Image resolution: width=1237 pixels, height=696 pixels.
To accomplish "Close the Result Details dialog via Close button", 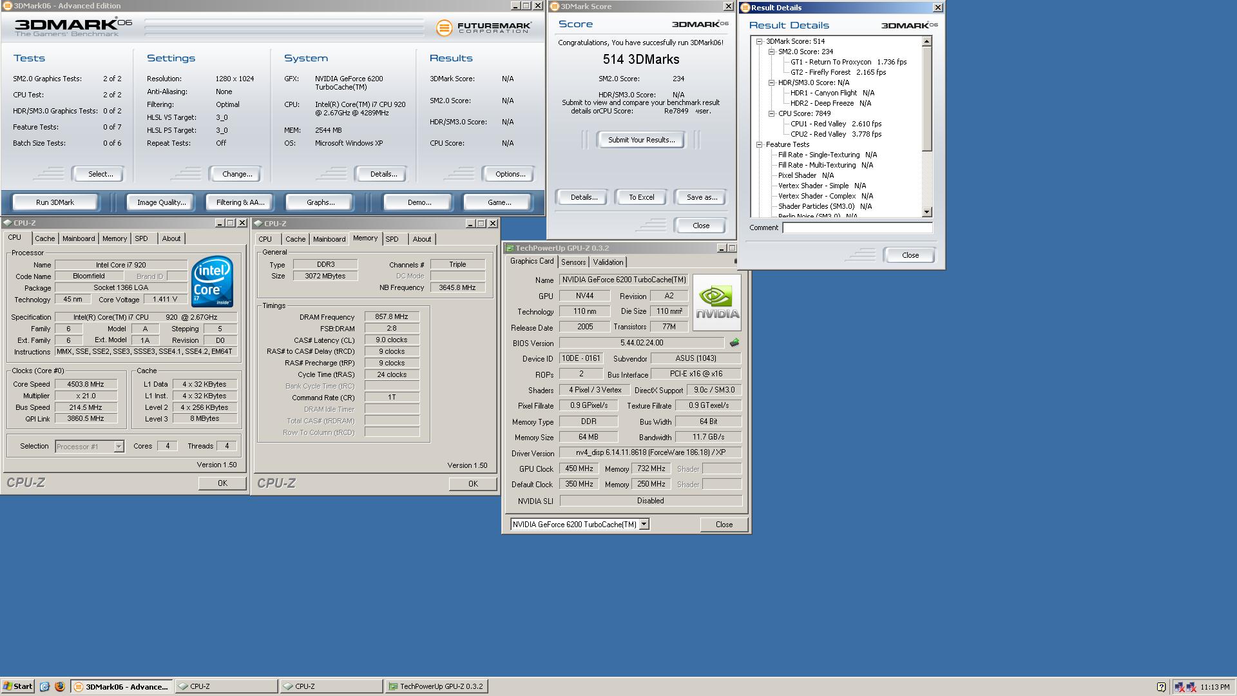I will point(910,255).
